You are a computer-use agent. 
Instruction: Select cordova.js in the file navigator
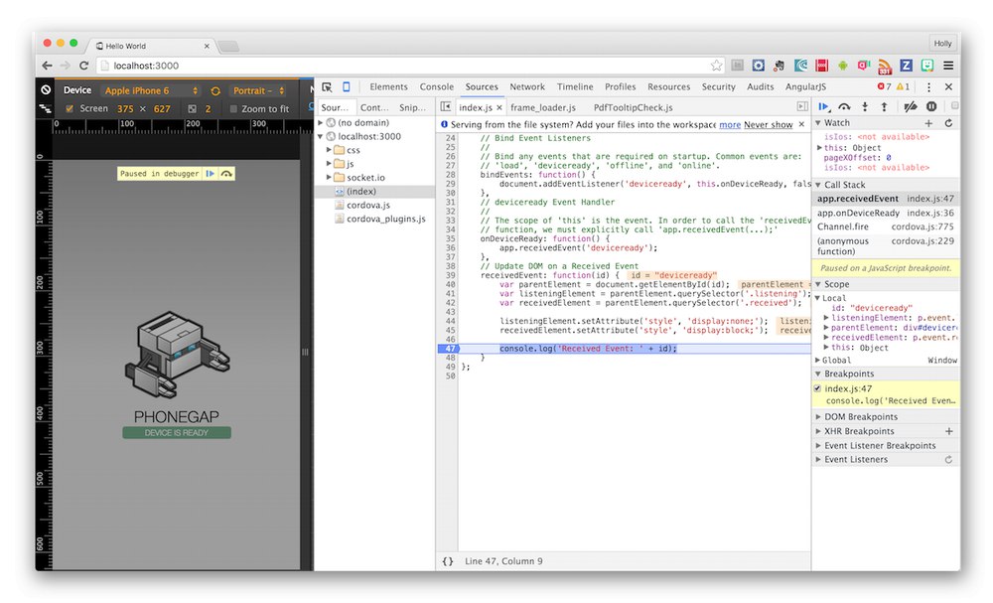(x=368, y=205)
